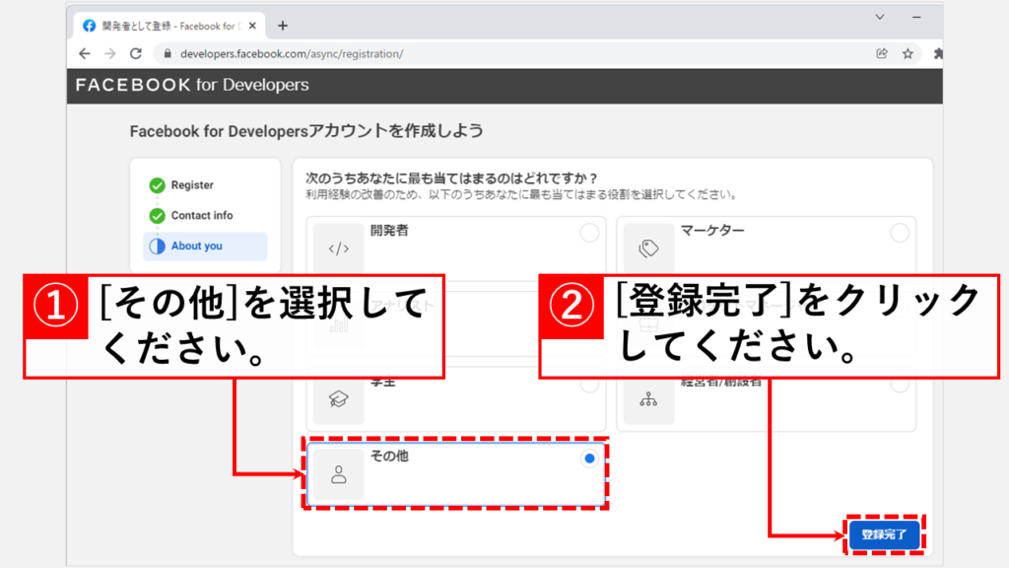The width and height of the screenshot is (1009, 568).
Task: Select the マーケター radio button
Action: click(899, 234)
